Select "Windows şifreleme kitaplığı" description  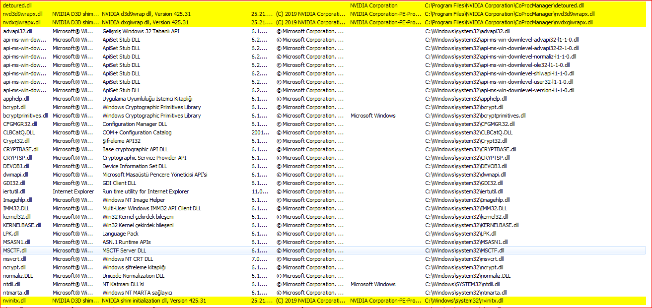tap(134, 267)
